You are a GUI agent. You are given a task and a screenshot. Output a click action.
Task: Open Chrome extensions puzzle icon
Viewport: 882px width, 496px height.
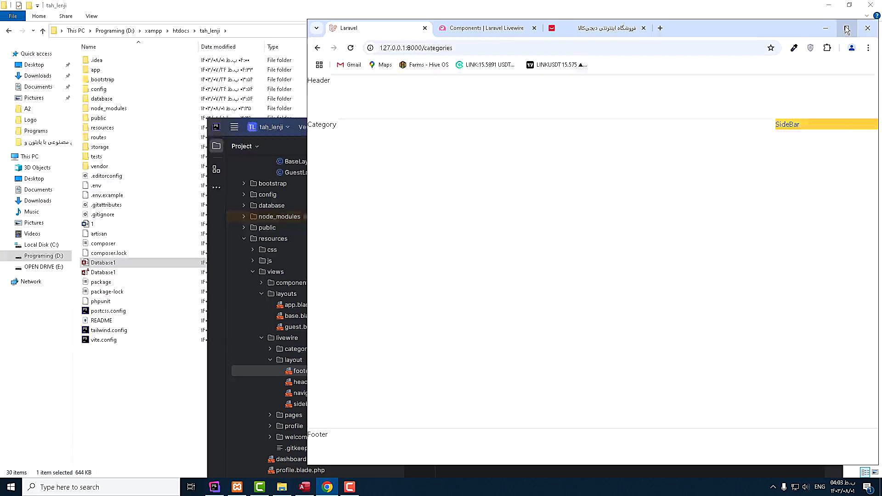[827, 48]
